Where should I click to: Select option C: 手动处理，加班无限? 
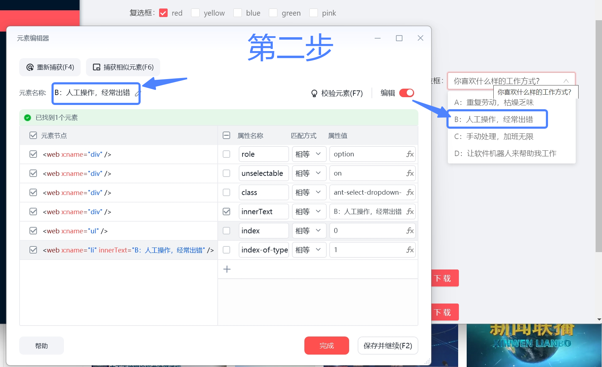[x=494, y=137]
